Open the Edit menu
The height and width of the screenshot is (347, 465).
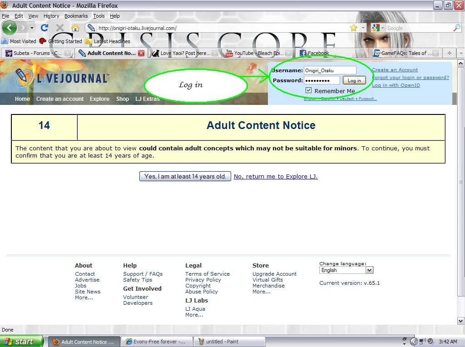[x=19, y=16]
